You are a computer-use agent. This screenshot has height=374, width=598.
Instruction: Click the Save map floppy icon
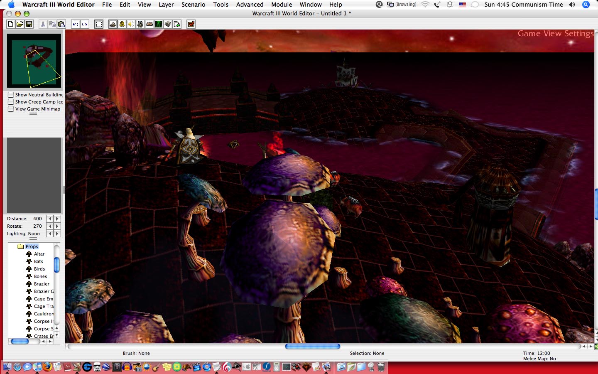(29, 24)
